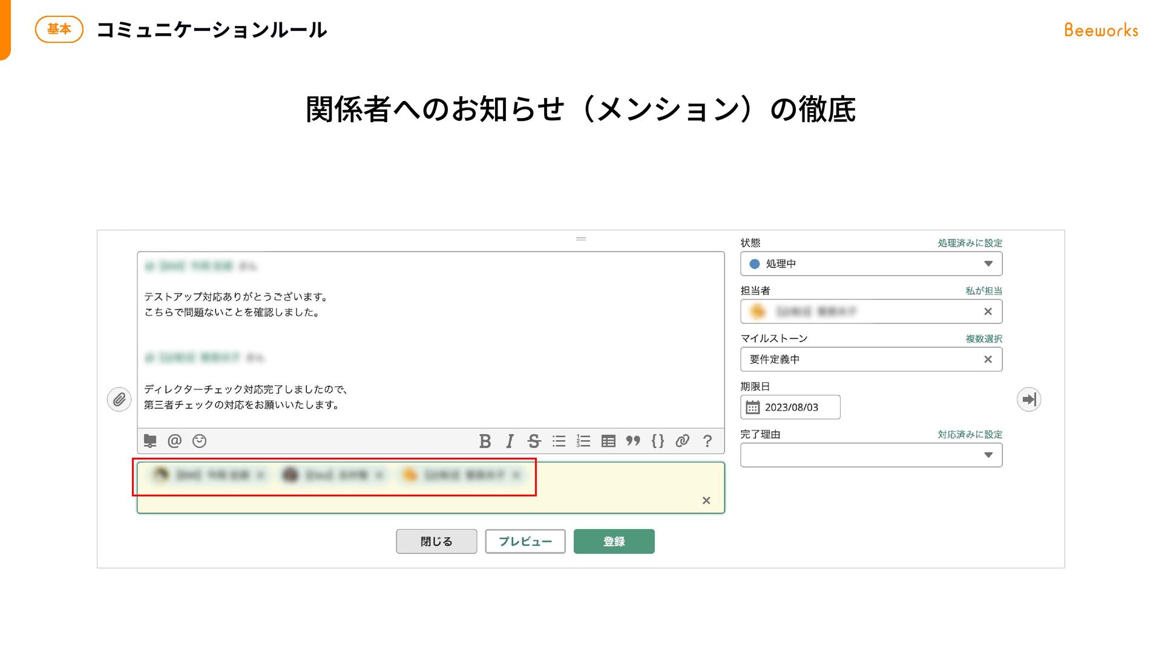This screenshot has height=653, width=1162.
Task: Click the @ mention icon in editor toolbar
Action: (174, 441)
